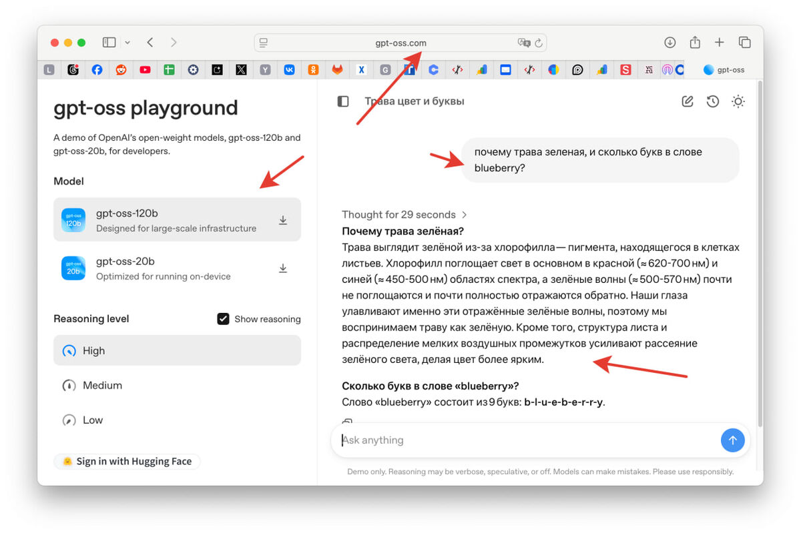The height and width of the screenshot is (535, 801).
Task: Open the purple podcasts pinned tab
Action: (667, 69)
